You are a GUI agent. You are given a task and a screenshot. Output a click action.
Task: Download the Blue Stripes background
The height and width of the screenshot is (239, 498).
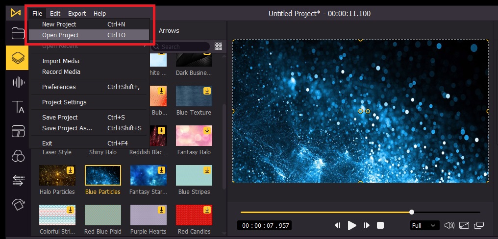click(207, 170)
